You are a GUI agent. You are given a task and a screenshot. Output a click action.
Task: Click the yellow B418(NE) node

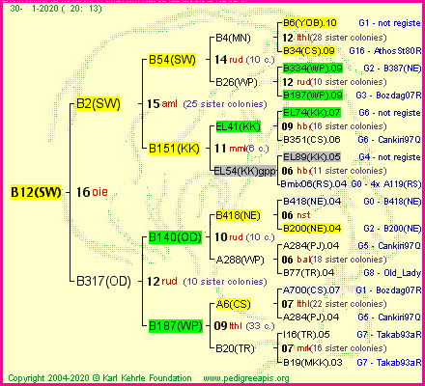click(238, 215)
